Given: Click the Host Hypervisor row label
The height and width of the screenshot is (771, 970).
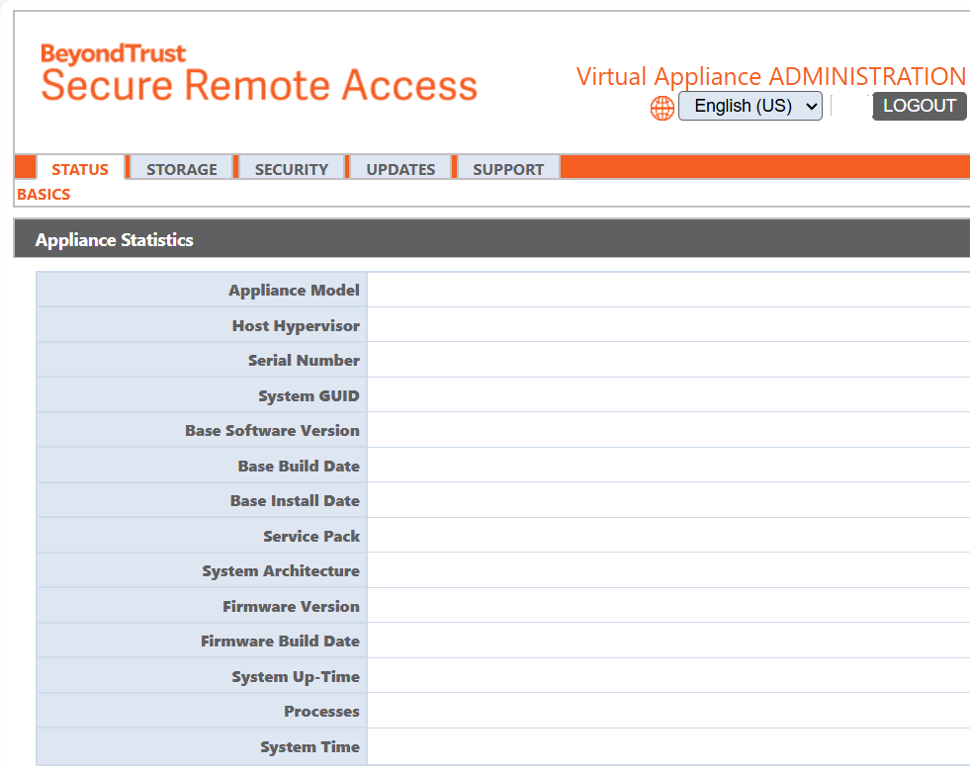Looking at the screenshot, I should point(296,326).
